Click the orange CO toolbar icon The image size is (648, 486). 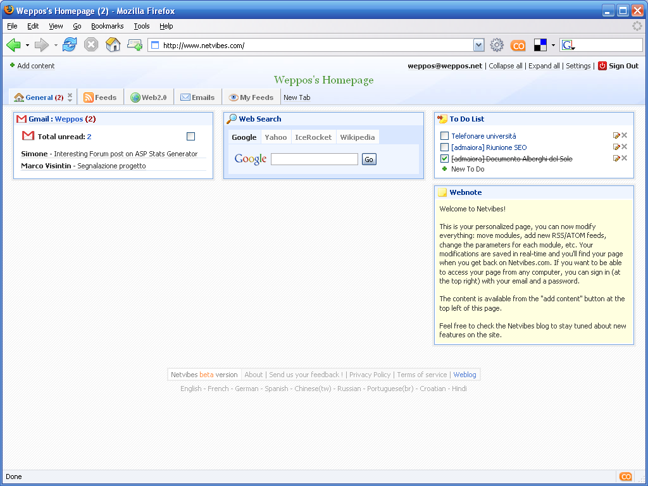[x=518, y=46]
